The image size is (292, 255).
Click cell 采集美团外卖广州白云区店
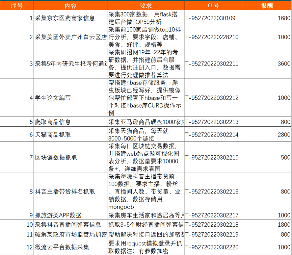pos(70,37)
